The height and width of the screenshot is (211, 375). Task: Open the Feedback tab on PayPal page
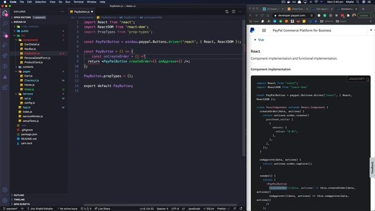coord(372,168)
